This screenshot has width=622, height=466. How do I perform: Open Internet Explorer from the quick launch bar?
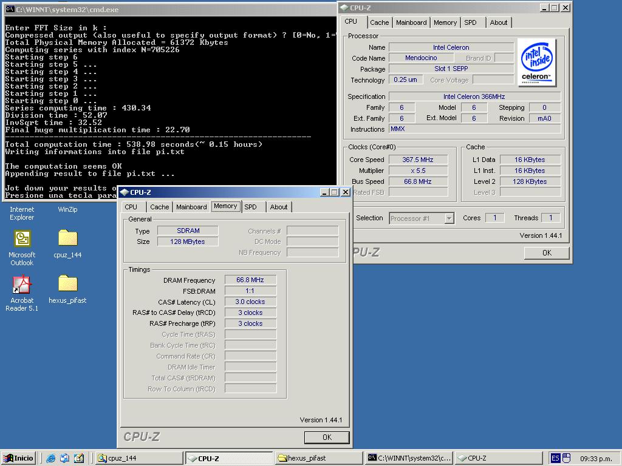pos(51,458)
